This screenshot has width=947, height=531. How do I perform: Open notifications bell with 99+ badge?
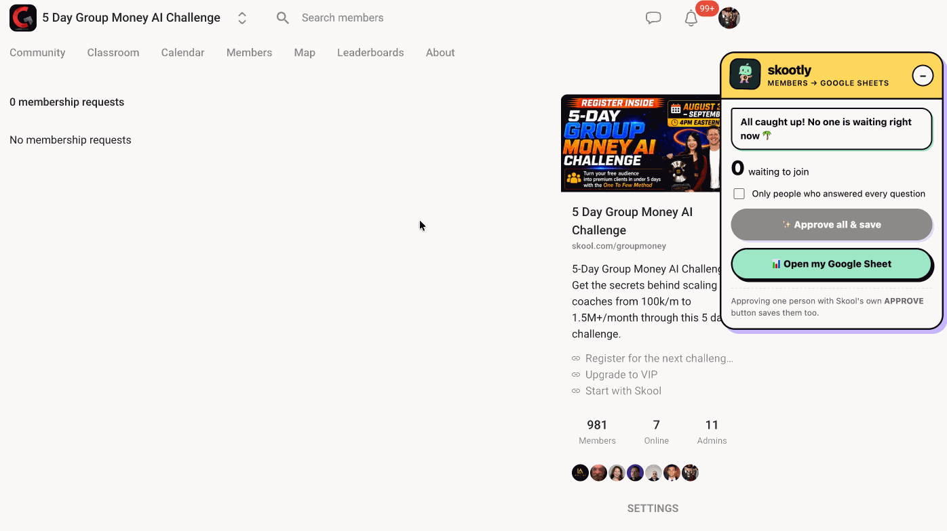click(691, 18)
